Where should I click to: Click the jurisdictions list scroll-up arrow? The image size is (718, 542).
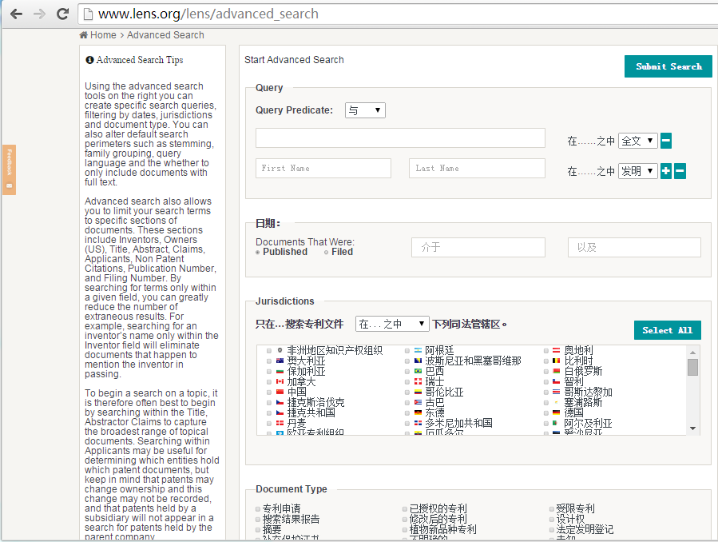[x=692, y=353]
